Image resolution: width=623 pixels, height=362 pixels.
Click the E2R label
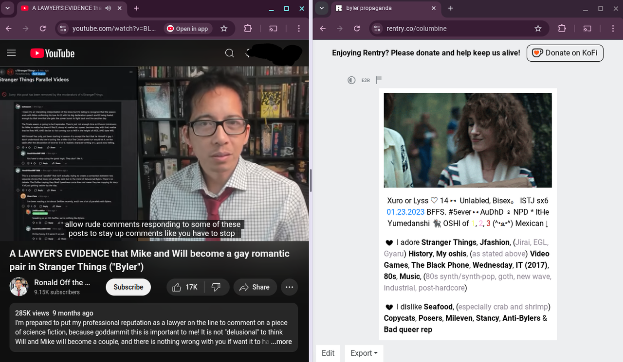tap(366, 80)
